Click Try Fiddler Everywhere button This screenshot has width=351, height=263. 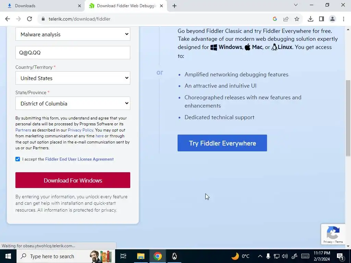click(222, 143)
